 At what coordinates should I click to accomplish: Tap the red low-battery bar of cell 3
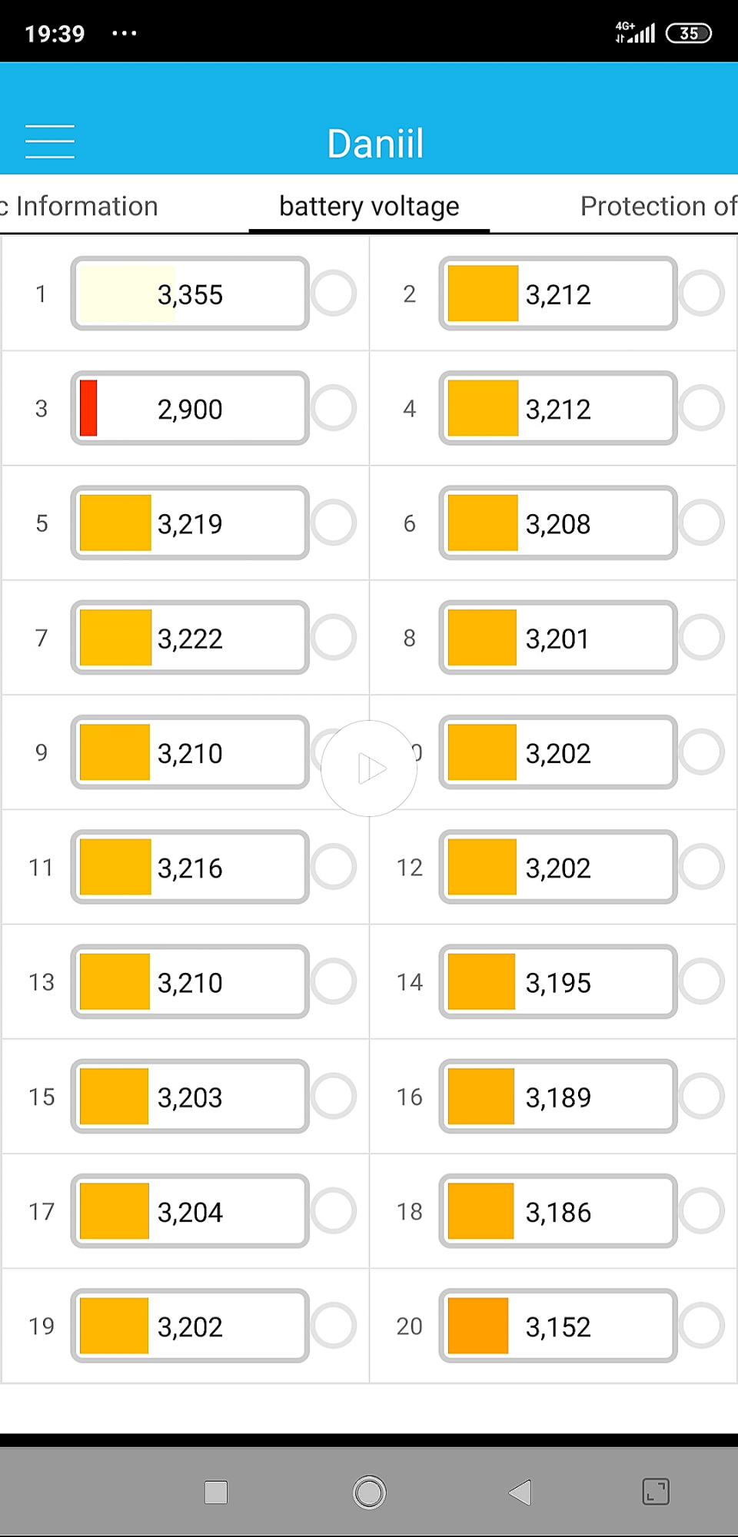tap(88, 408)
